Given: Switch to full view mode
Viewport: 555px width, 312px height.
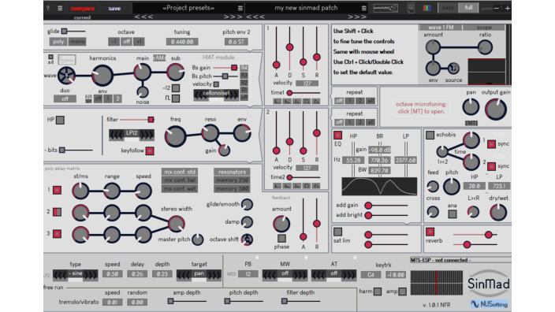Looking at the screenshot, I should pos(468,8).
